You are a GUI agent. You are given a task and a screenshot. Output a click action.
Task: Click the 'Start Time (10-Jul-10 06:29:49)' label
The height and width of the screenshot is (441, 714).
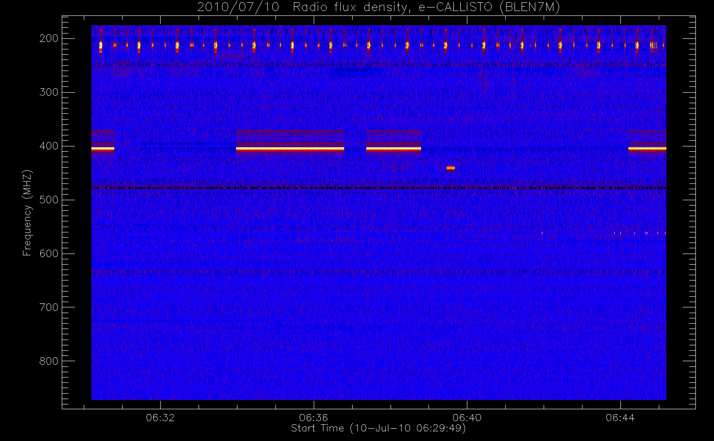click(x=378, y=428)
